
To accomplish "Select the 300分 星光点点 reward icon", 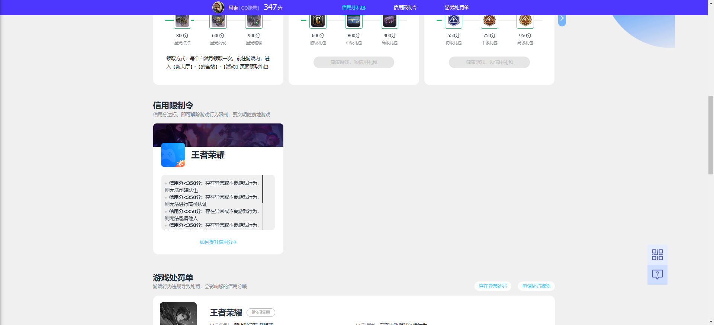I will pos(182,21).
